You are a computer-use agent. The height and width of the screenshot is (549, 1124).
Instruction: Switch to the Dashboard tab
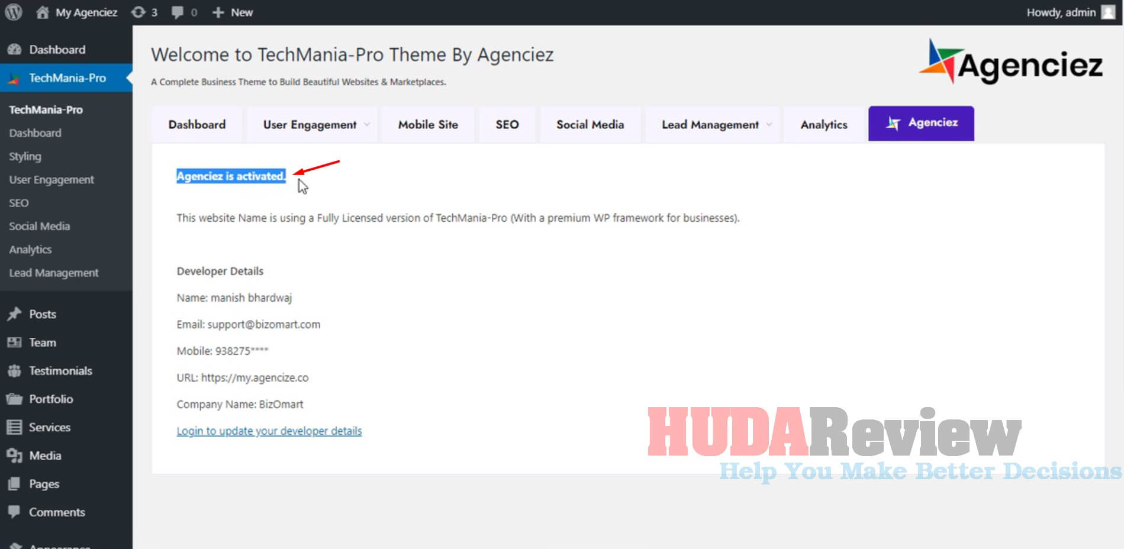pos(197,124)
